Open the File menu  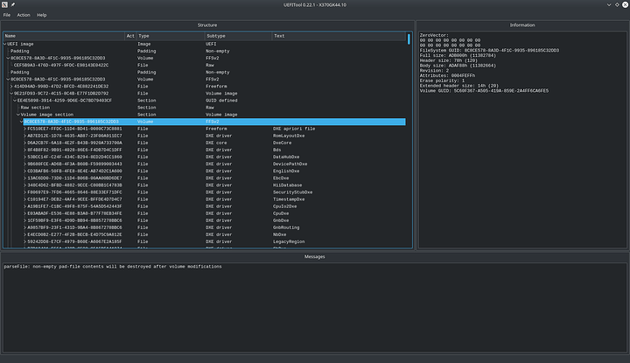click(x=7, y=15)
